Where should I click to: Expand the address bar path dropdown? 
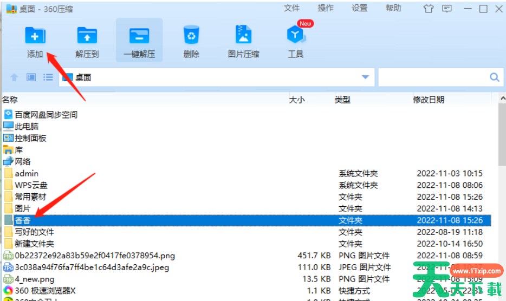pos(365,77)
